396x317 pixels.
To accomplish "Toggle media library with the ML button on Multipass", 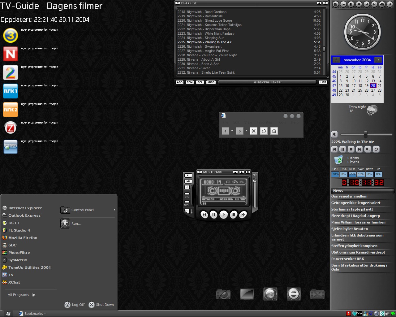I will tap(188, 181).
